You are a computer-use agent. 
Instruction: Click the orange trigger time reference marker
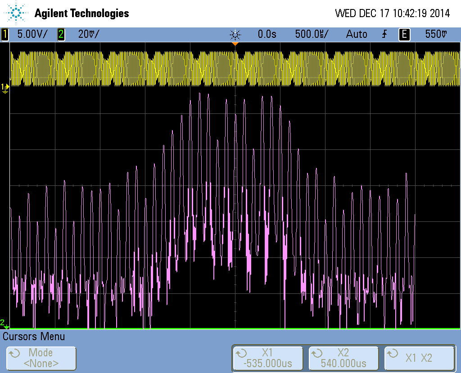[235, 44]
